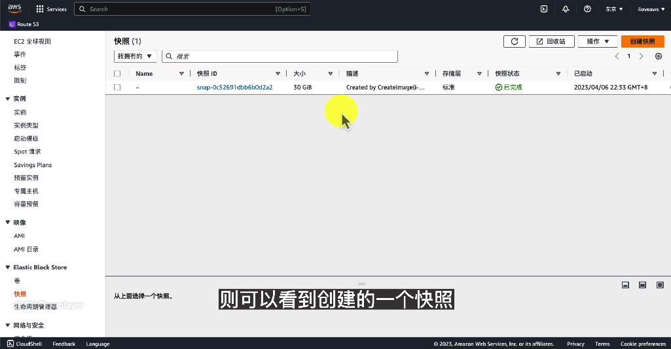Open AMI in sidebar
671x349 pixels.
pos(19,236)
